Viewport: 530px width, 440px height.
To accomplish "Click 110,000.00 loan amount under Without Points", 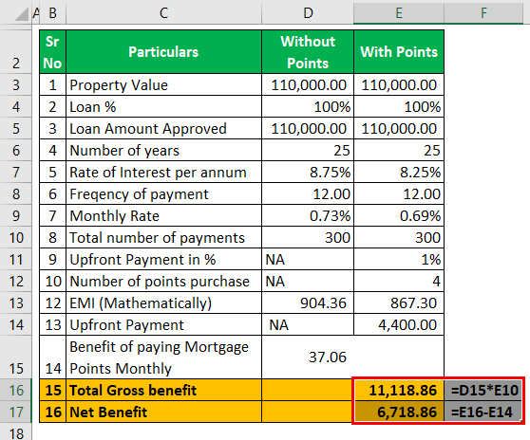I will (x=308, y=129).
